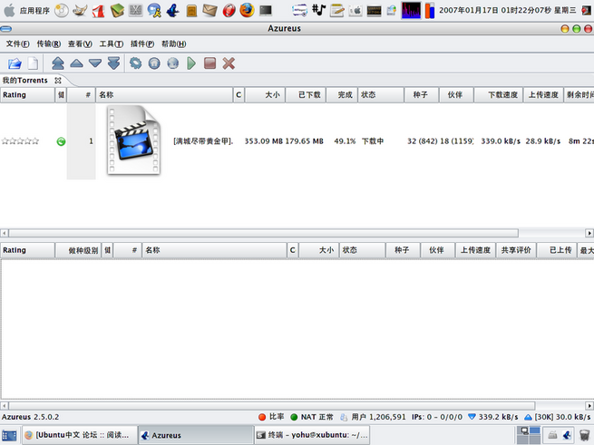
Task: Click the round grey toolbar icon
Action: pos(154,63)
